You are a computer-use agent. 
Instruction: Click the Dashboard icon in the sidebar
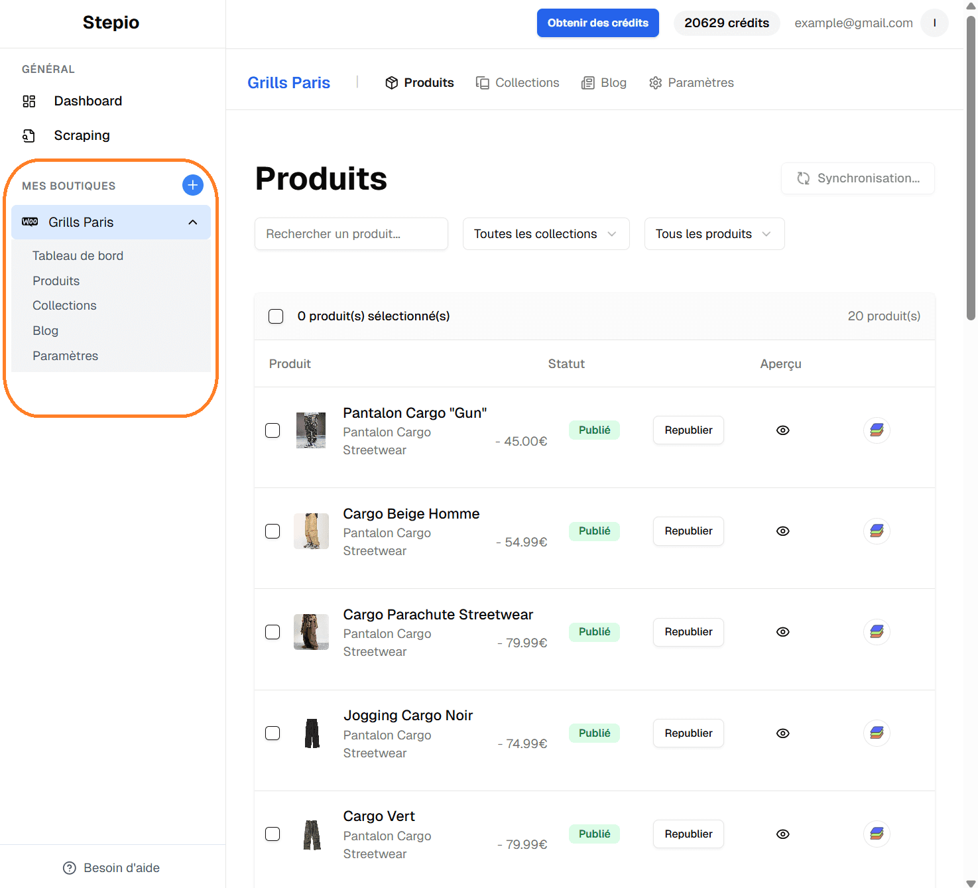pos(29,101)
